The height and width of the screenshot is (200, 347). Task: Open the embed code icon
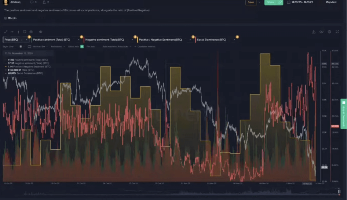[321, 32]
